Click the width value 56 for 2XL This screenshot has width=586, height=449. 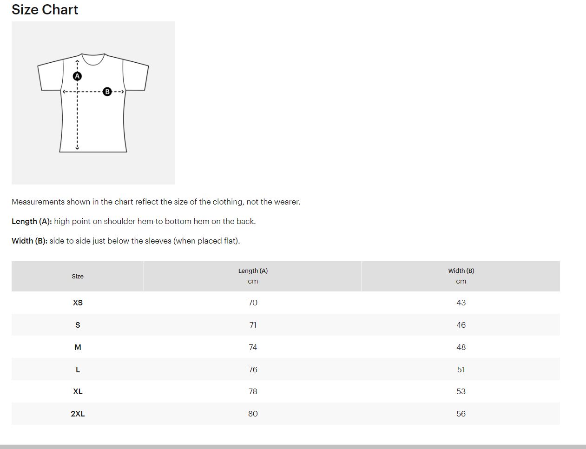[461, 414]
